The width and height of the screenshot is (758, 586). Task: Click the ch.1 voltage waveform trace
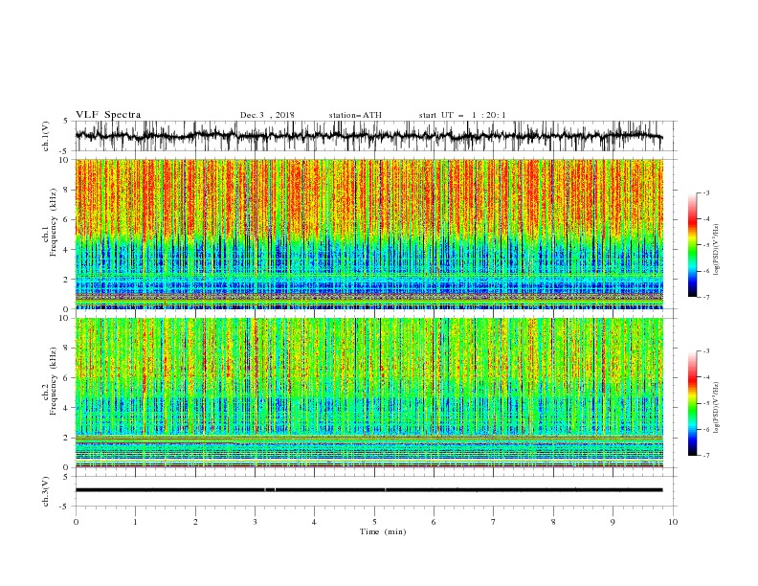368,136
